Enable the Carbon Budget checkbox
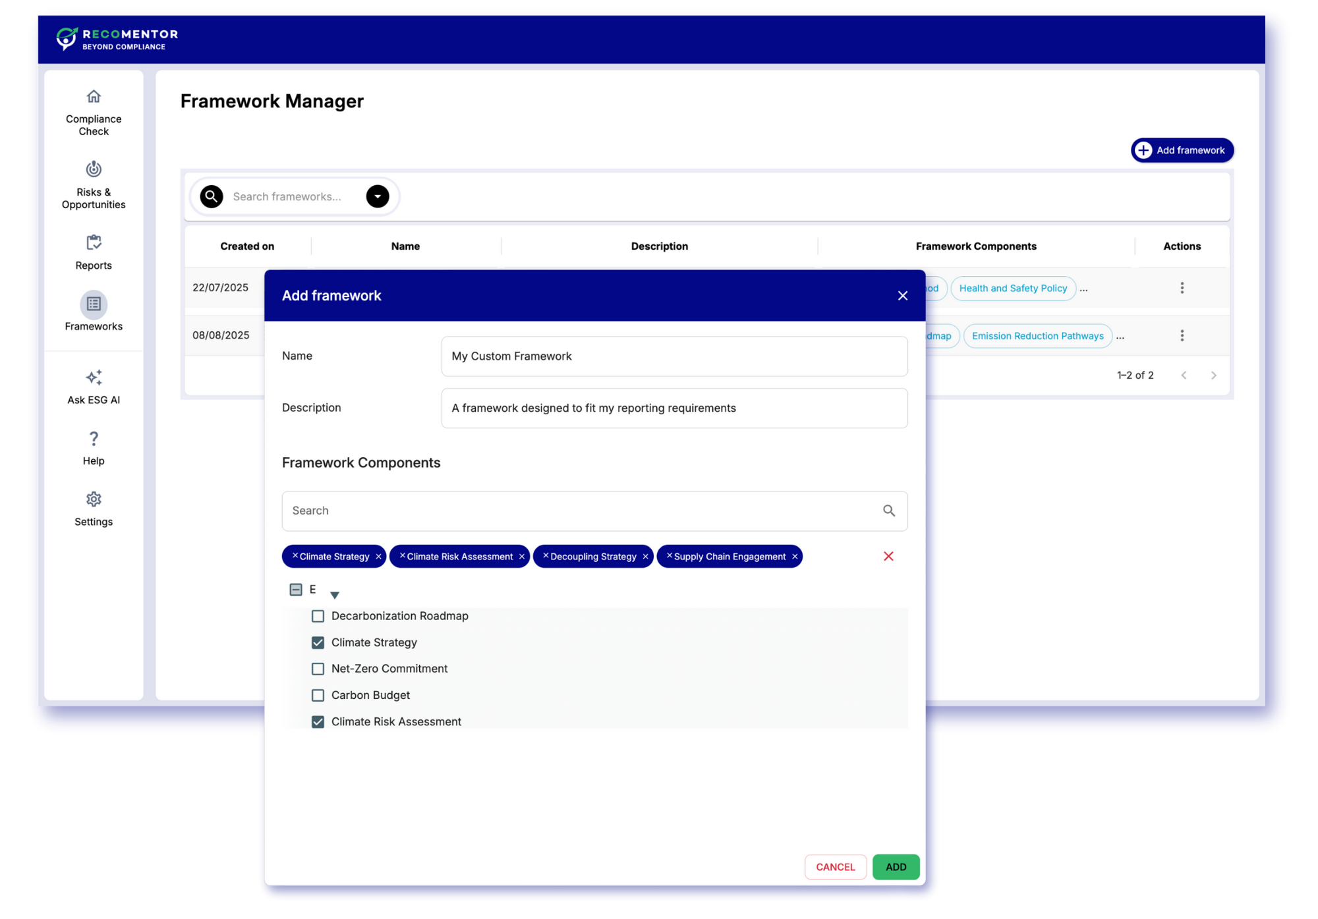 coord(318,696)
